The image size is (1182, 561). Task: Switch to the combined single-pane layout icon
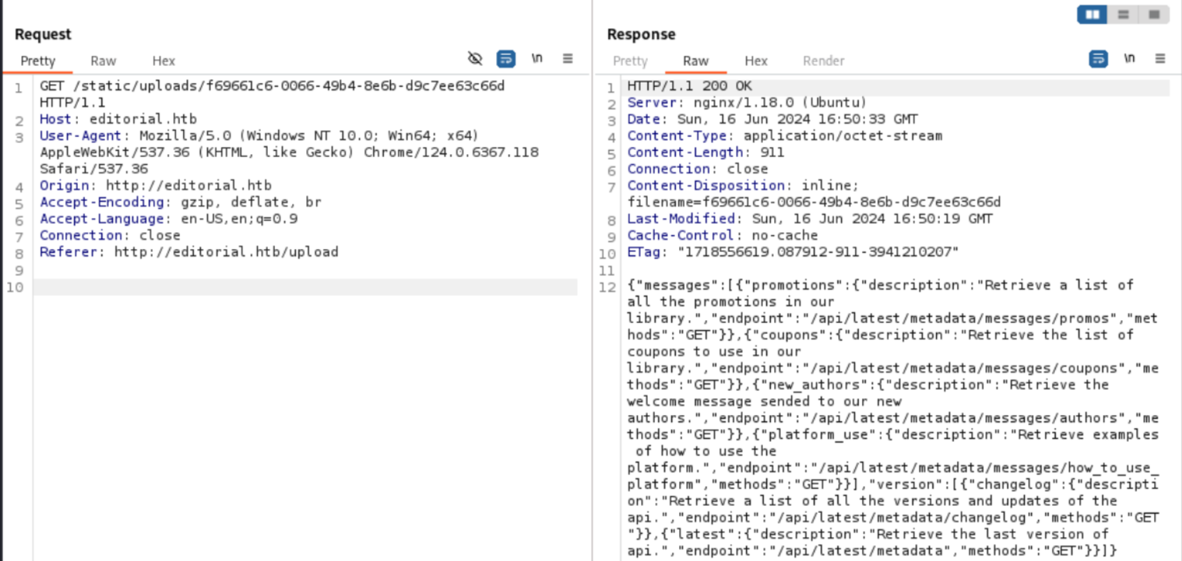1154,14
